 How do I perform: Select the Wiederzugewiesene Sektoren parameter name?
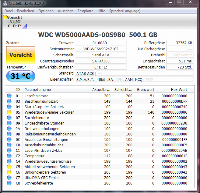(x=50, y=112)
